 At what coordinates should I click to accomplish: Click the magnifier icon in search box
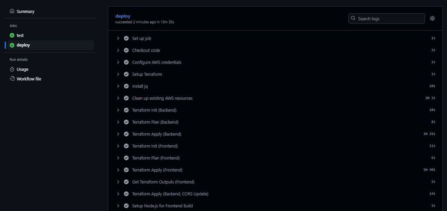(x=353, y=19)
